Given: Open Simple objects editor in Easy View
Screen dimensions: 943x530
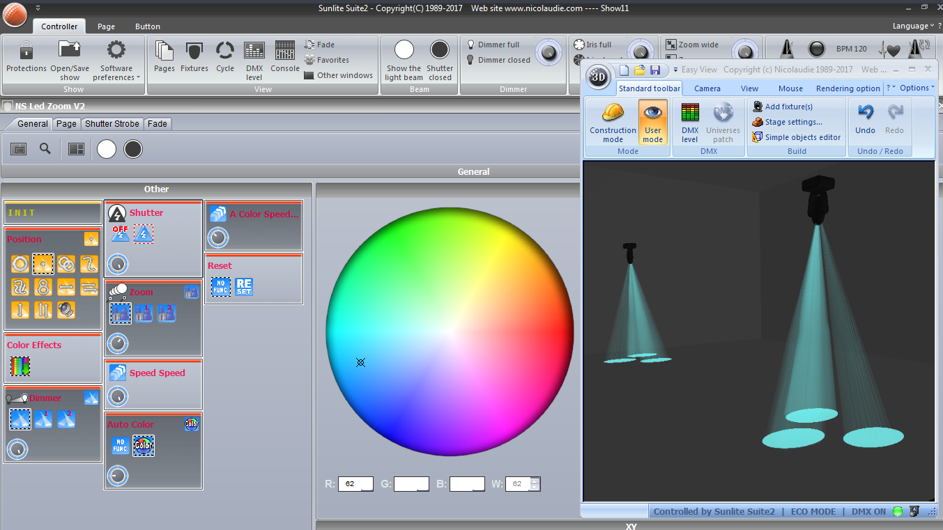Looking at the screenshot, I should pos(797,137).
